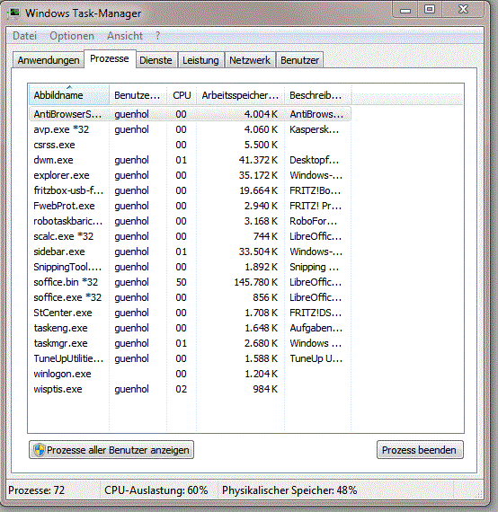Click Physikalischer Speicher: 48% status entry

289,490
